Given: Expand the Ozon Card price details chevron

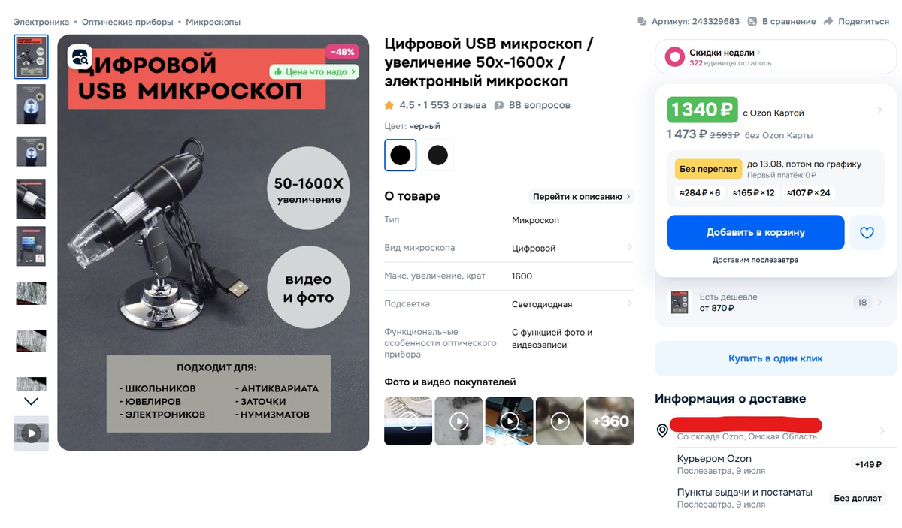Looking at the screenshot, I should tap(879, 110).
